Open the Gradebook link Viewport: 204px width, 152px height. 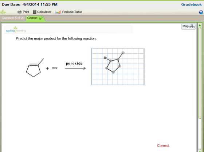pos(191,5)
